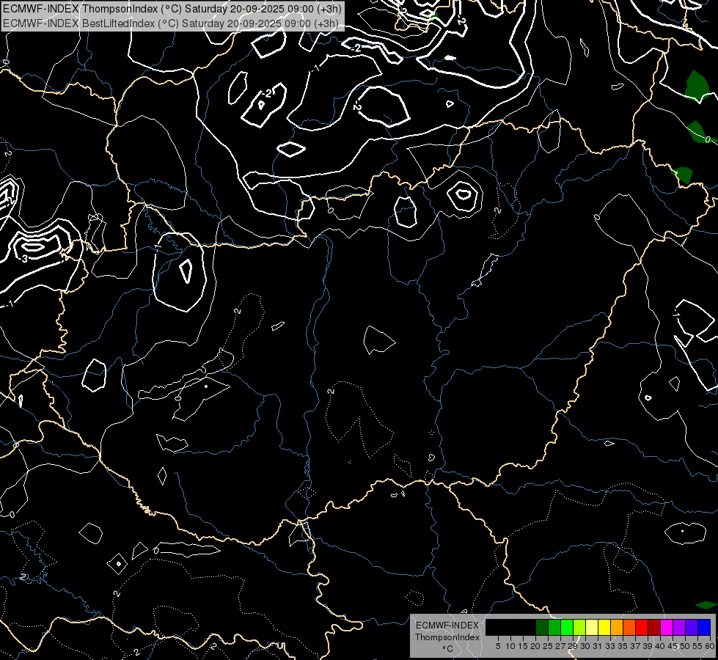Click the green patch just above the legend
The image size is (718, 660).
(x=705, y=605)
